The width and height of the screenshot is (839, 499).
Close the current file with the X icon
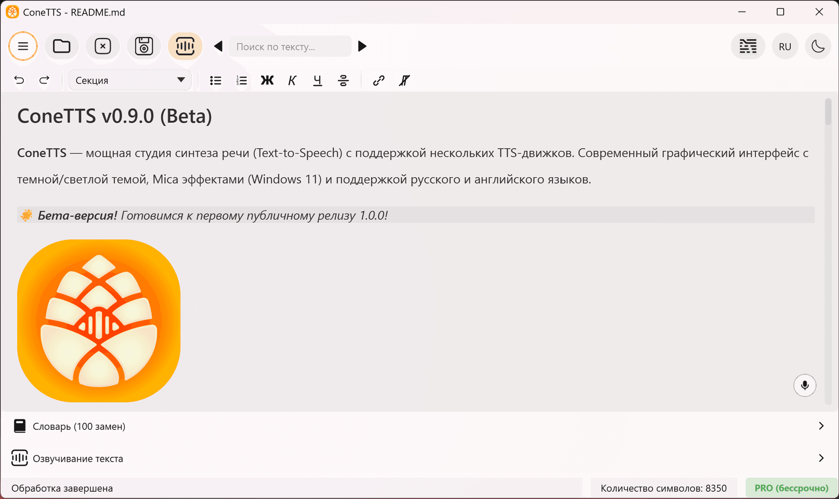coord(103,46)
